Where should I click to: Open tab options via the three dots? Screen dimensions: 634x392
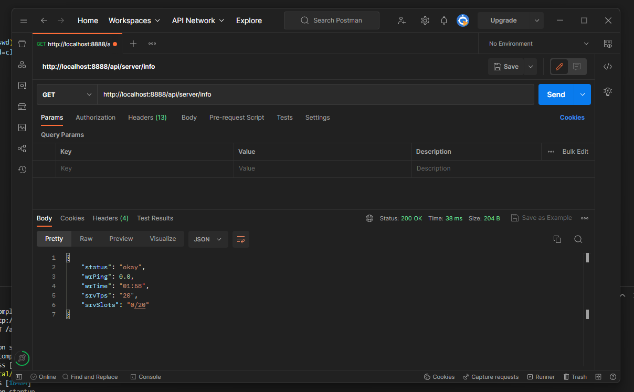(x=152, y=44)
